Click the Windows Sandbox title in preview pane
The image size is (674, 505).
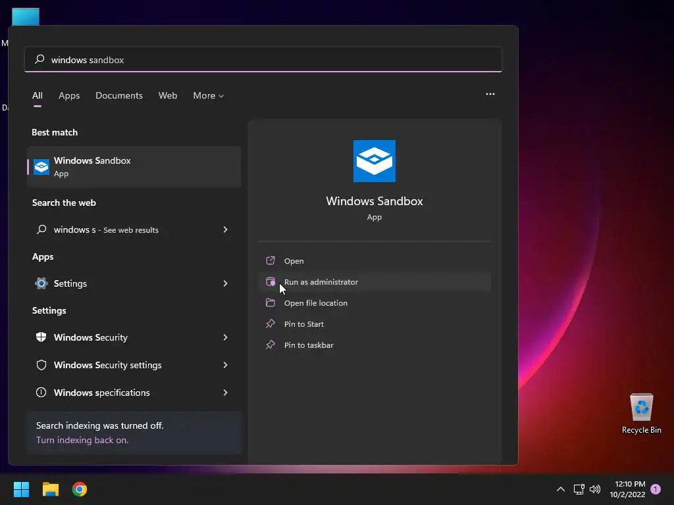pos(375,201)
